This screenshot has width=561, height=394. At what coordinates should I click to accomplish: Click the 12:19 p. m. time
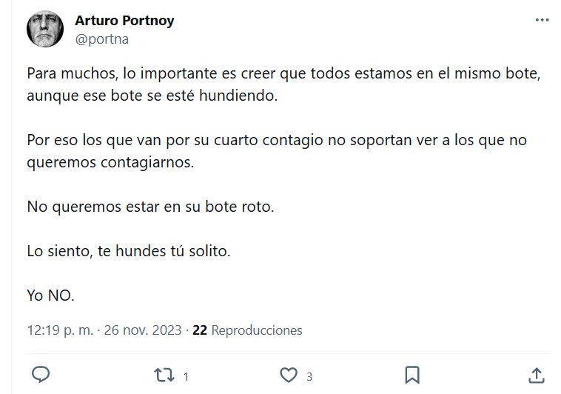(x=59, y=330)
